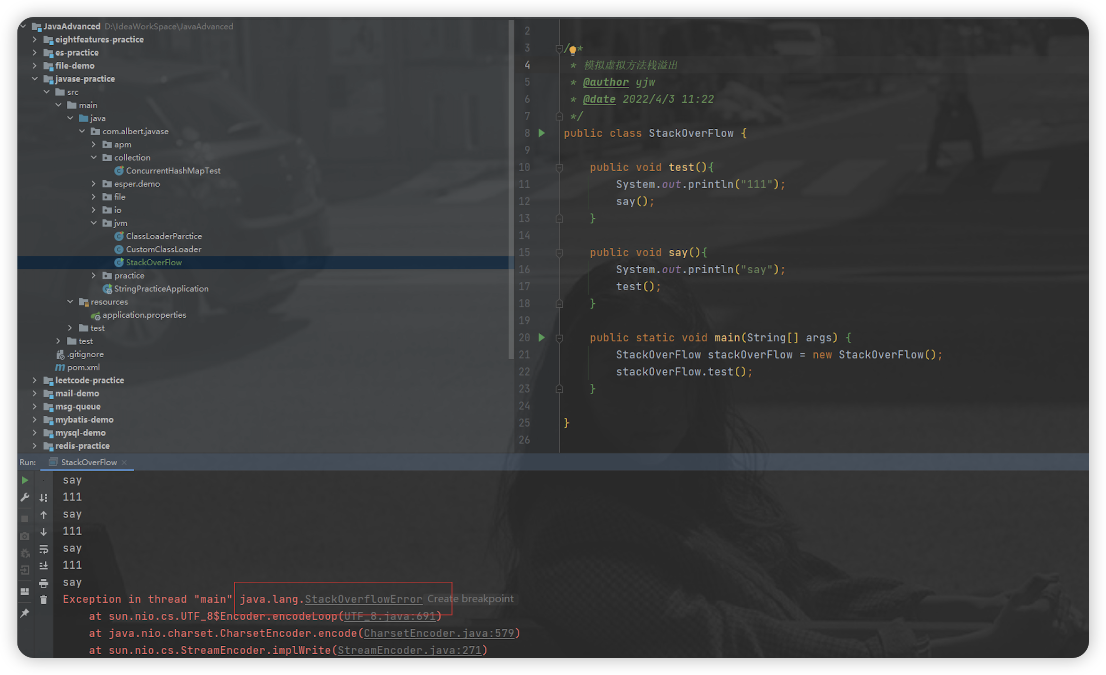Screen dimensions: 1106x675
Task: Expand the esper.demo package
Action: coord(94,184)
